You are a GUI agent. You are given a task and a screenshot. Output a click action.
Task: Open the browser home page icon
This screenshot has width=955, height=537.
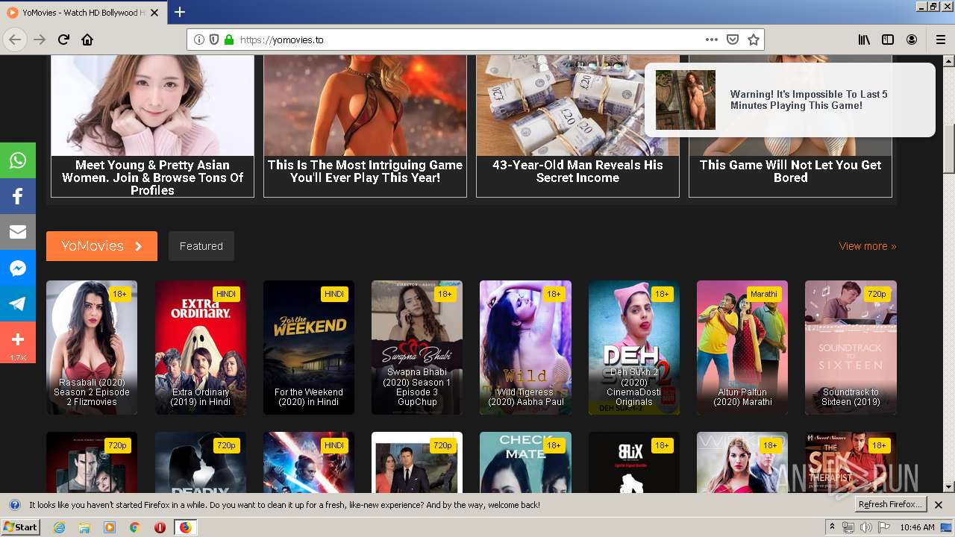(x=87, y=40)
